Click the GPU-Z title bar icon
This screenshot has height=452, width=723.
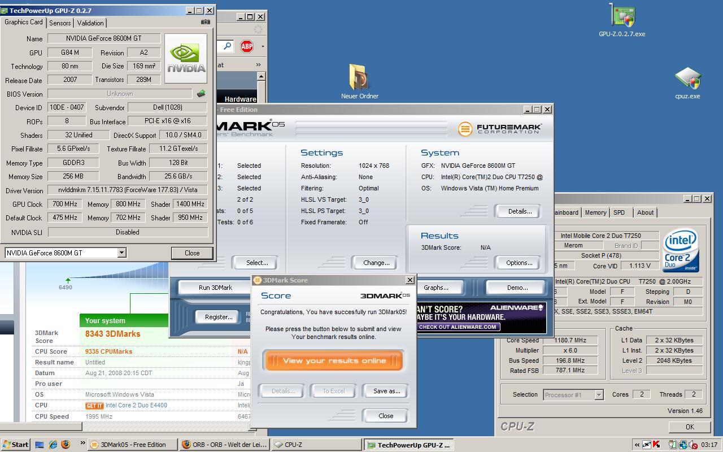click(5, 11)
